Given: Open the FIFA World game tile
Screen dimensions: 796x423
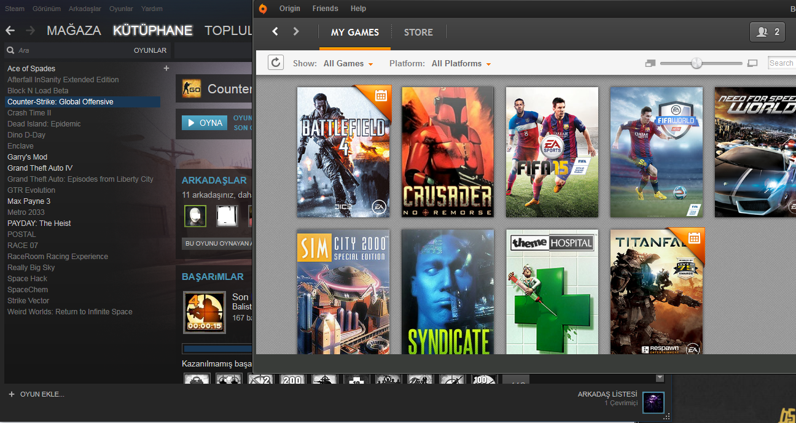Looking at the screenshot, I should point(657,152).
